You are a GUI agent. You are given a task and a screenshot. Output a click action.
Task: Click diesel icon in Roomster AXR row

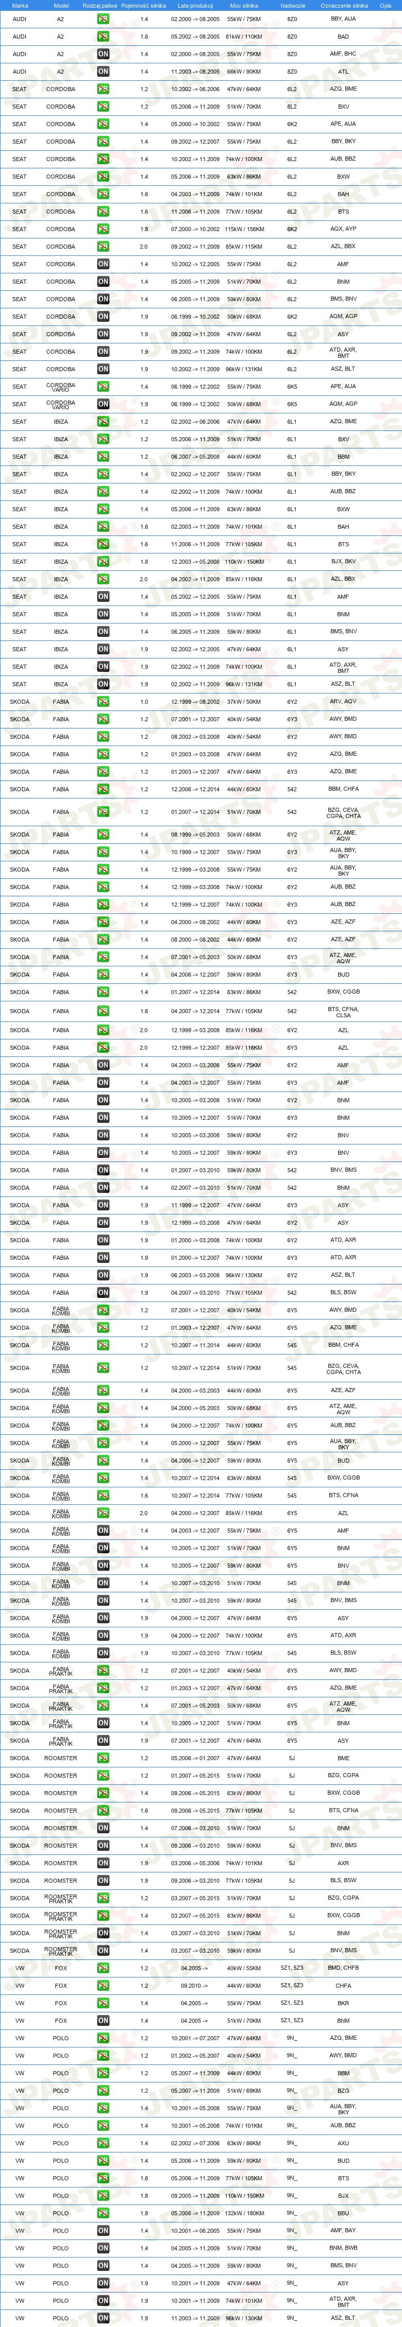(103, 1864)
